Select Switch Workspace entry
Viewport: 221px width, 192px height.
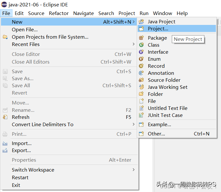coord(69,170)
